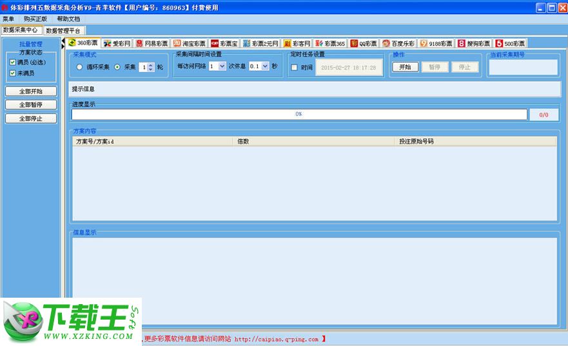The image size is (568, 346).
Task: Click the 网易彩票 tab icon
Action: [x=139, y=44]
